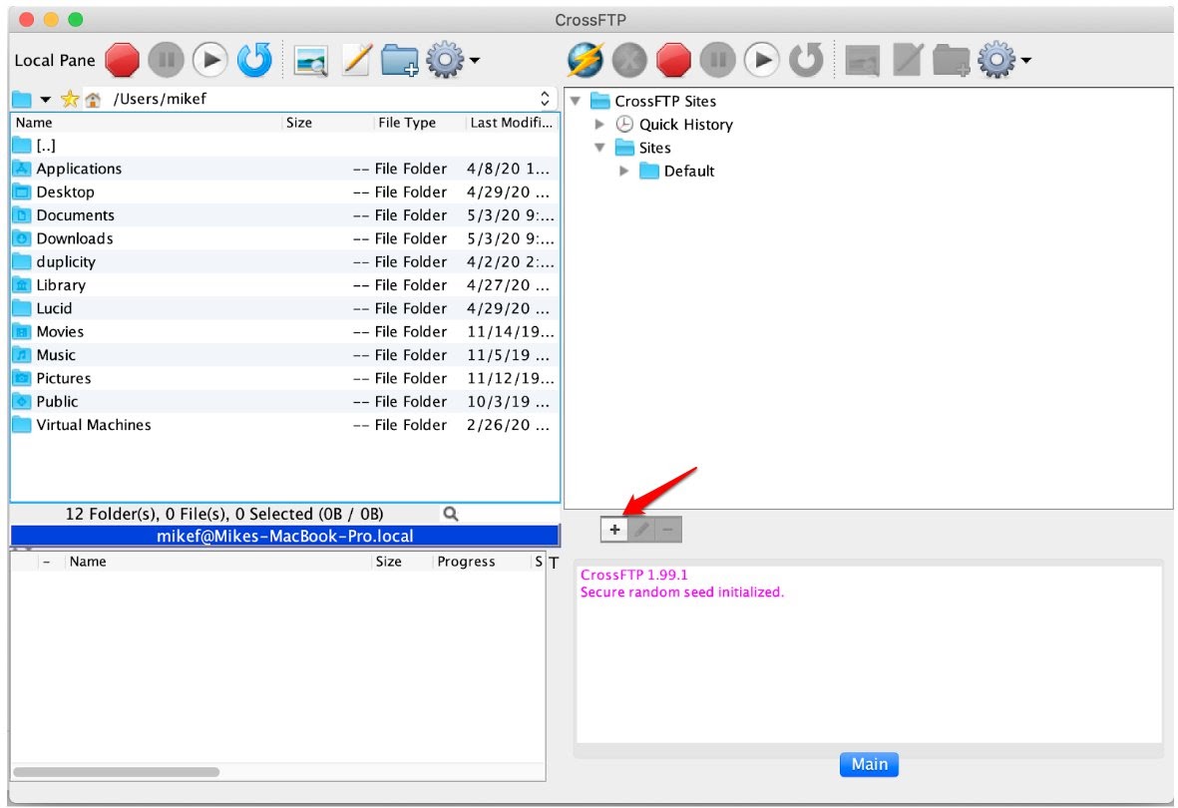Image resolution: width=1178 pixels, height=808 pixels.
Task: Open the remote pane gear settings icon
Action: (x=996, y=60)
